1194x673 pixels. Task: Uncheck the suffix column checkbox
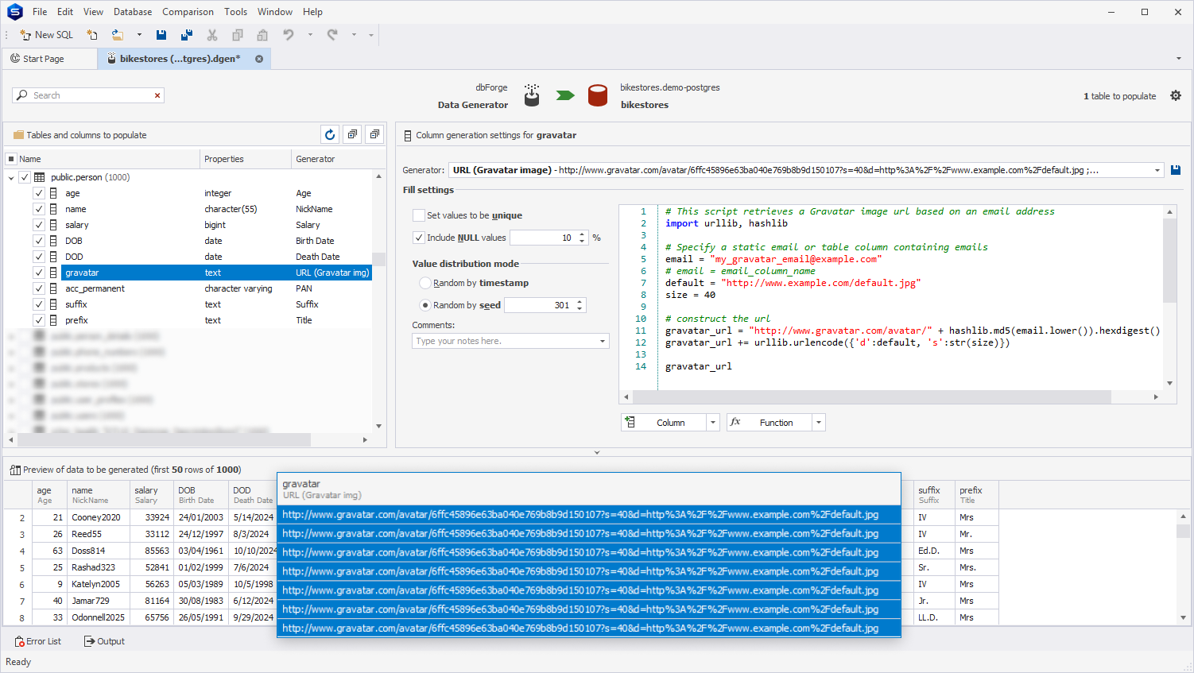tap(39, 304)
